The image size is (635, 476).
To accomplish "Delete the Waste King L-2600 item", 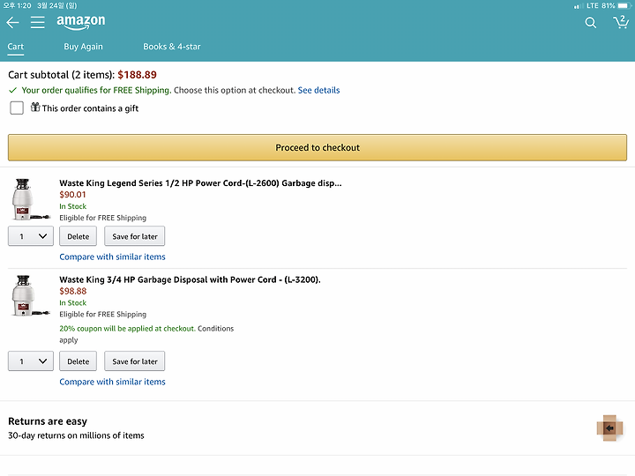I will pos(78,236).
